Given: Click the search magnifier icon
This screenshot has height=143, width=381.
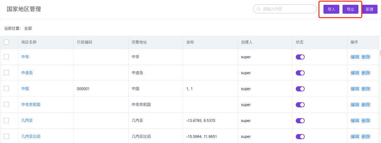Looking at the screenshot, I should (x=259, y=9).
